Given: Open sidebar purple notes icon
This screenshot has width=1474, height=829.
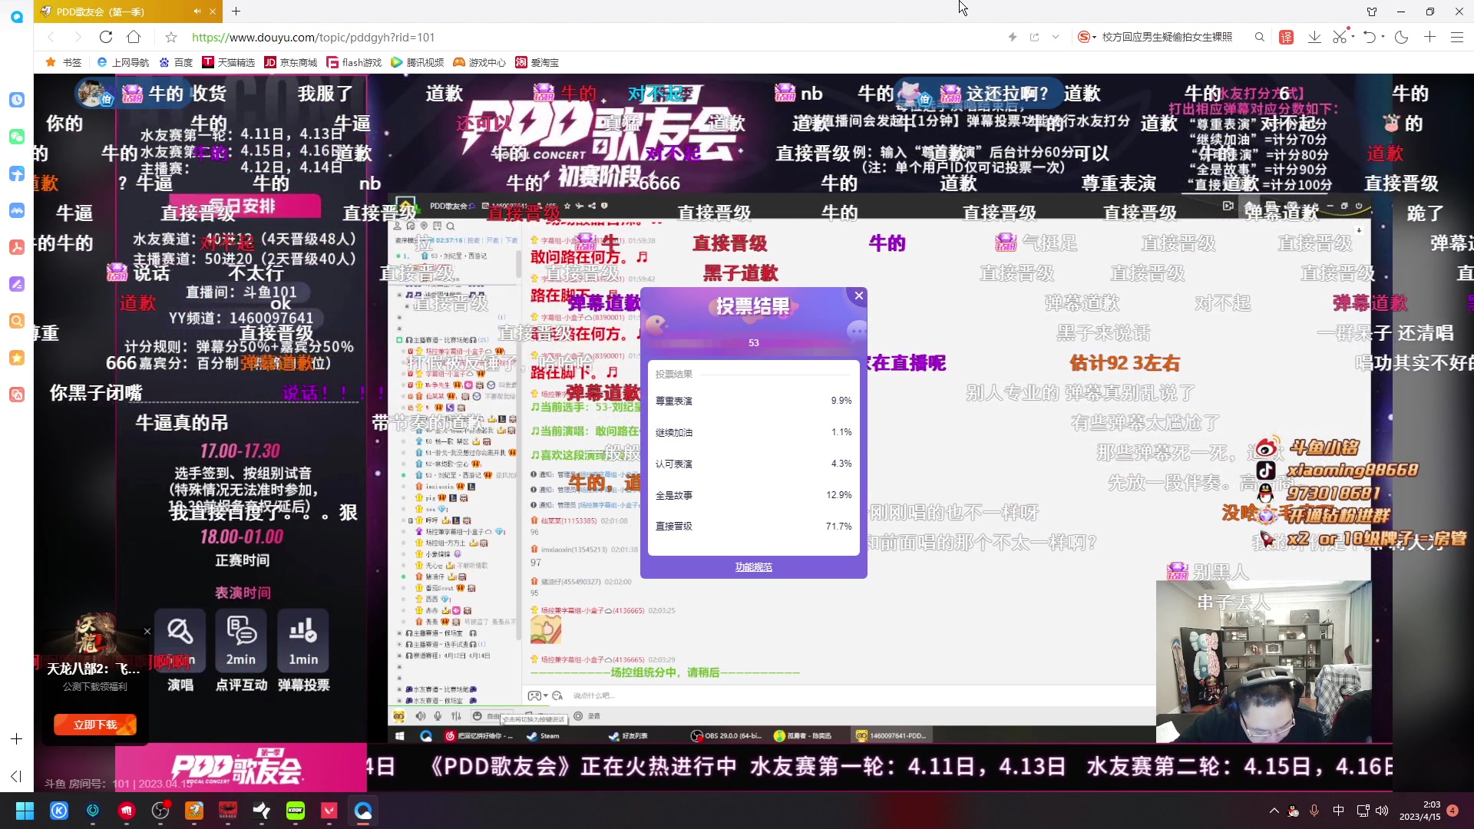Looking at the screenshot, I should (x=17, y=284).
